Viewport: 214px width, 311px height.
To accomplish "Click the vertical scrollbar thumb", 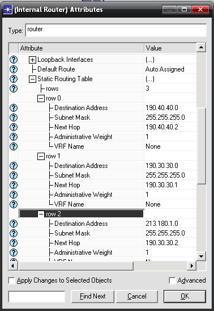I will [x=201, y=146].
